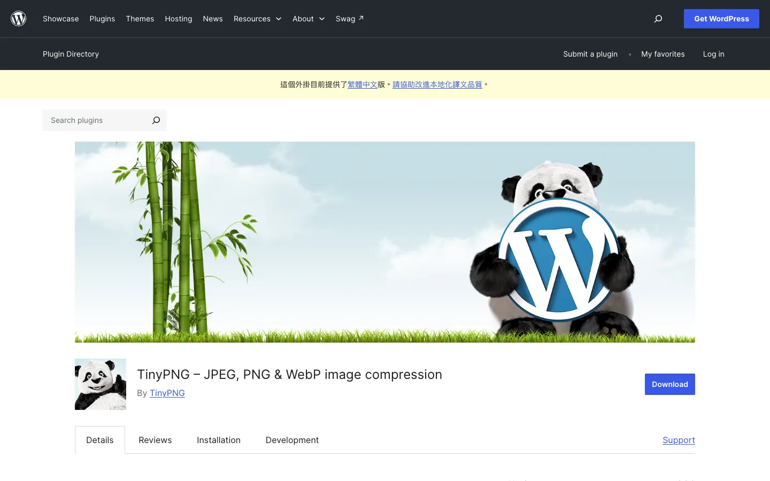Open the 繁體中文 translation link
The image size is (770, 481).
(x=363, y=84)
